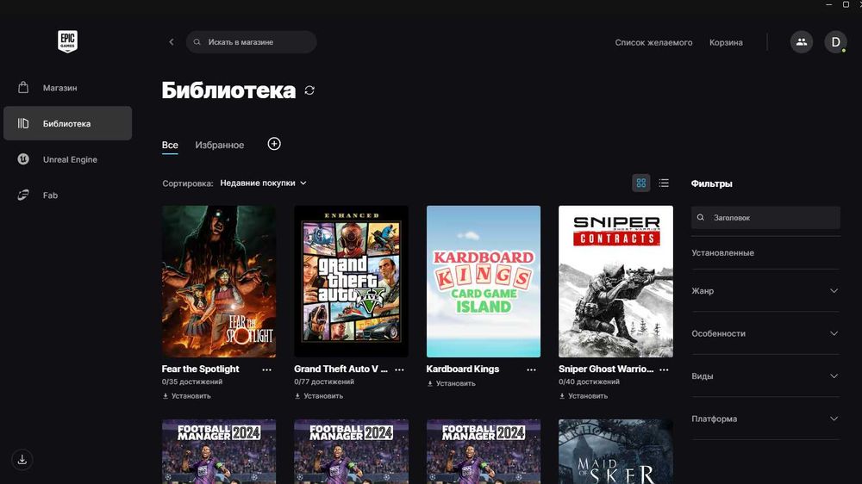Open the Sniper Contracts cover
Viewport: 862px width, 484px height.
click(615, 282)
